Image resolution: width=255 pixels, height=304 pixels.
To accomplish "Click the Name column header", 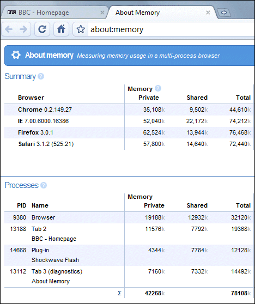I will tap(40, 205).
